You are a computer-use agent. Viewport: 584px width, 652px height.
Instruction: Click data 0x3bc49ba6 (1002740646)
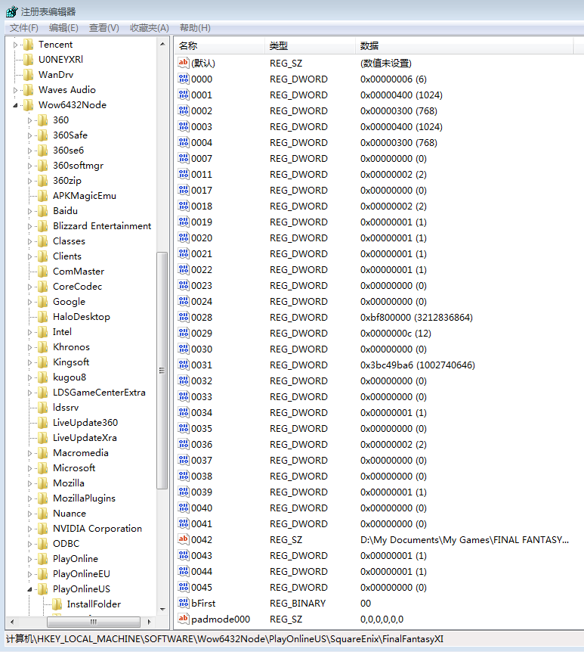click(418, 365)
